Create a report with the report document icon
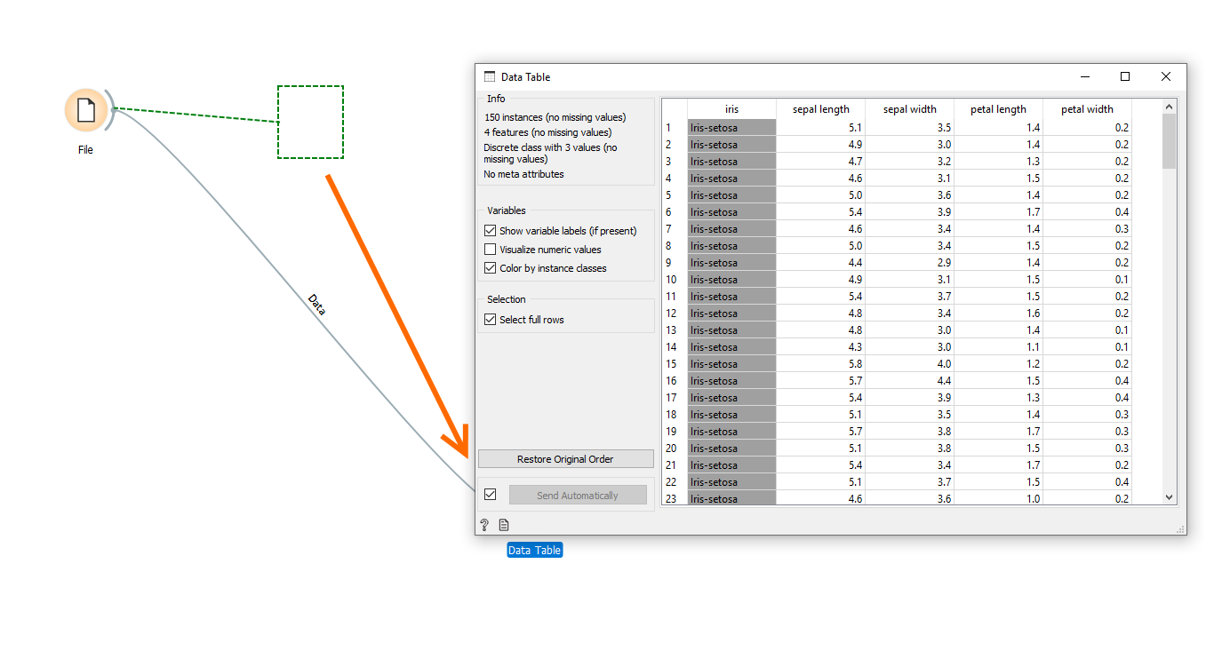This screenshot has width=1222, height=659. 504,524
